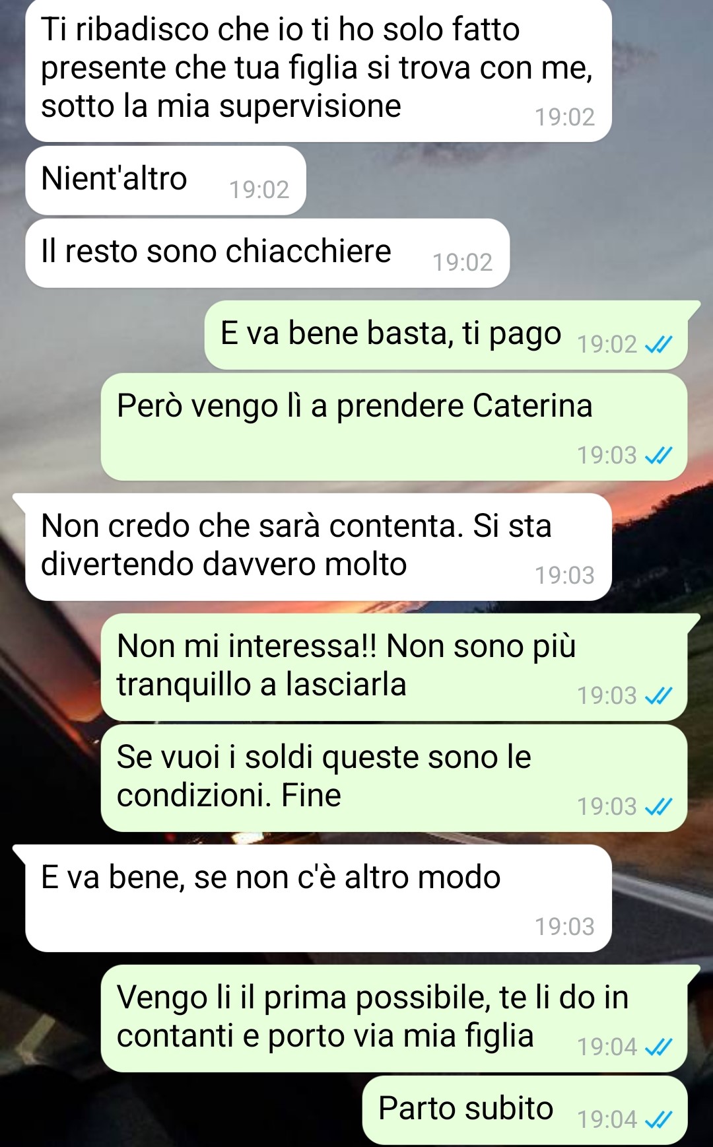The image size is (713, 1147).
Task: Tap blue double-check on 'Però vengo lì a prendere Caterina'
Action: [x=658, y=455]
